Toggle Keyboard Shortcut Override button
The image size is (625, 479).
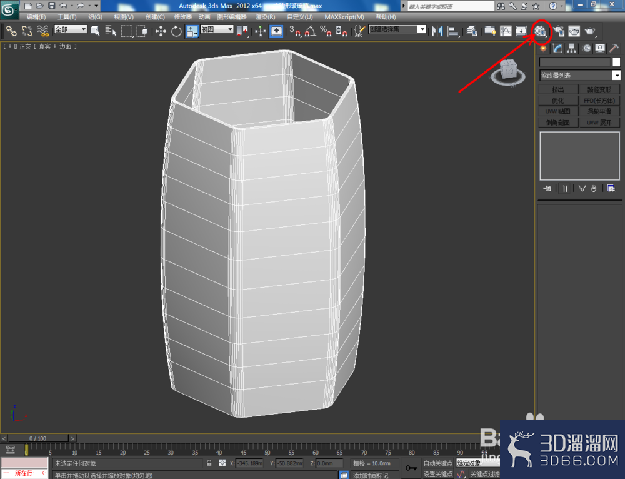pos(276,31)
